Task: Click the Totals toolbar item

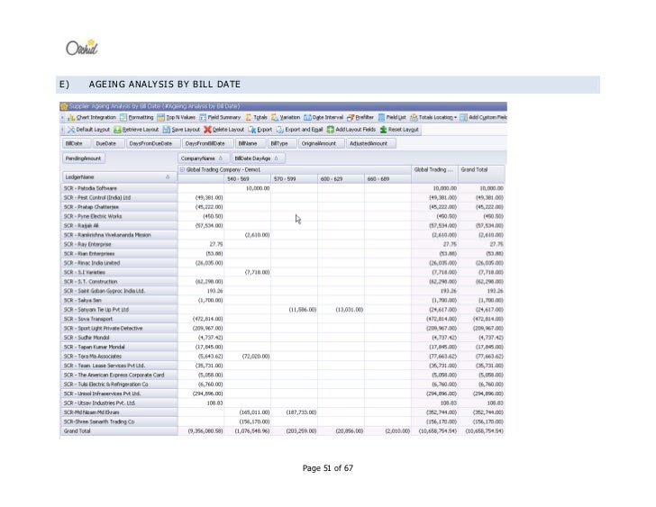Action: pyautogui.click(x=256, y=117)
